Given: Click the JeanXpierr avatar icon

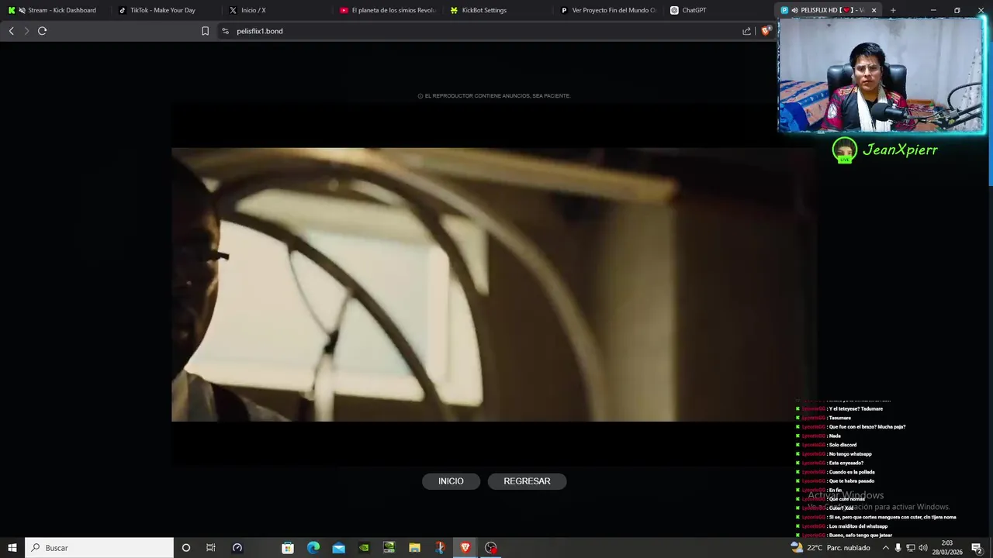Looking at the screenshot, I should [844, 150].
